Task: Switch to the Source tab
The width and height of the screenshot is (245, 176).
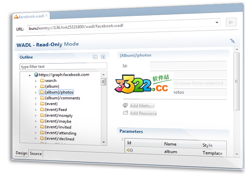Action: [36, 154]
